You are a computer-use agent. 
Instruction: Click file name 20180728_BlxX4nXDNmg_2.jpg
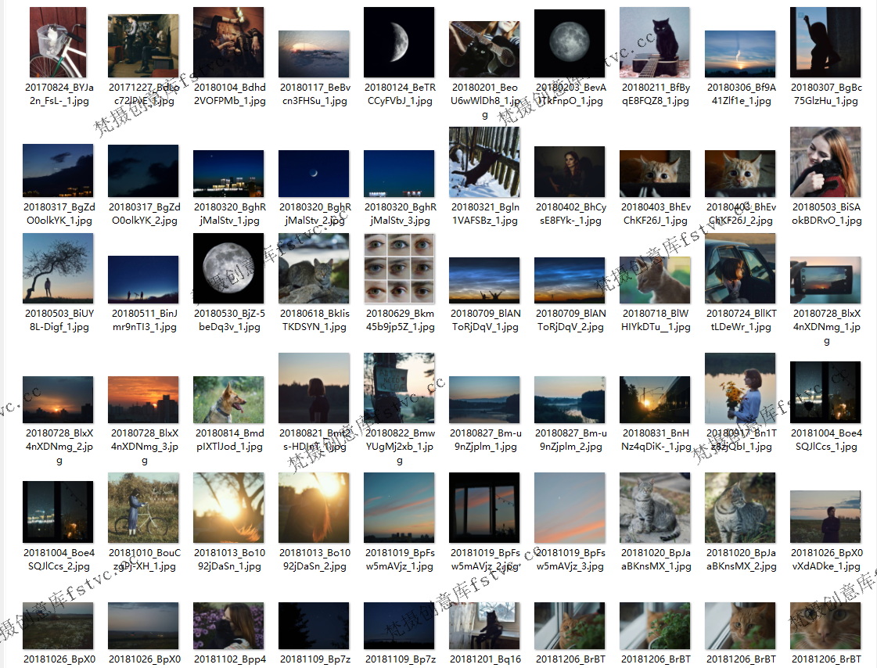59,446
